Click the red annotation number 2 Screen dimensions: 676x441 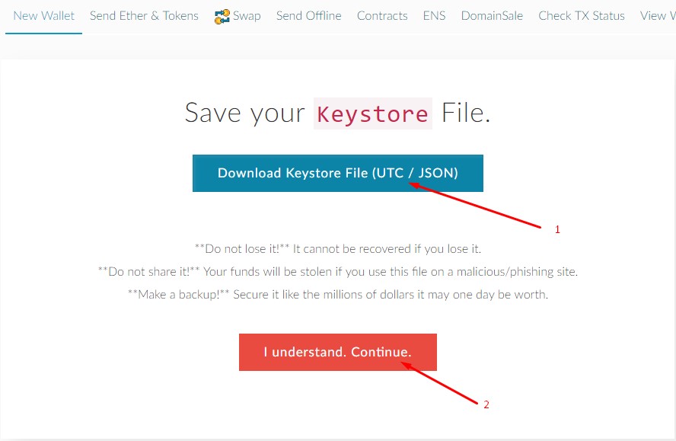tap(486, 404)
